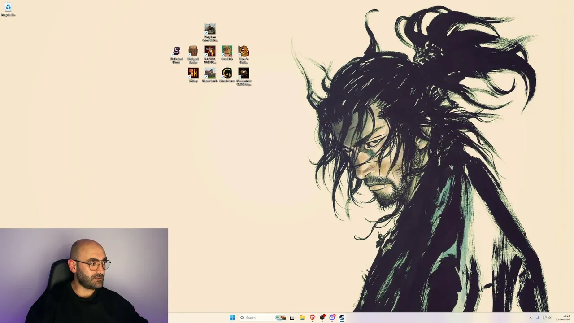Open network settings from the tray
This screenshot has width=574, height=323.
[x=545, y=318]
